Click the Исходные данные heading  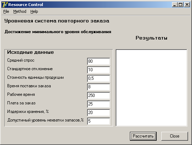pyautogui.click(x=30, y=52)
